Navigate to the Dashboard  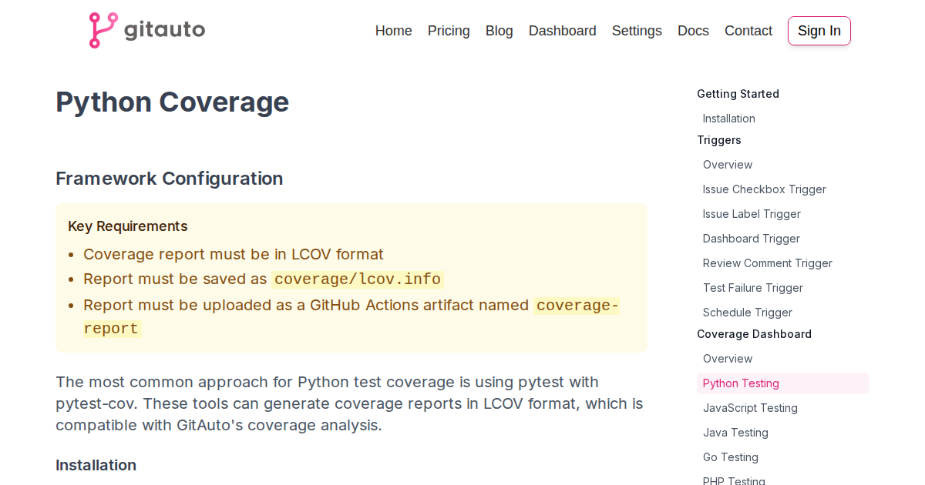562,31
